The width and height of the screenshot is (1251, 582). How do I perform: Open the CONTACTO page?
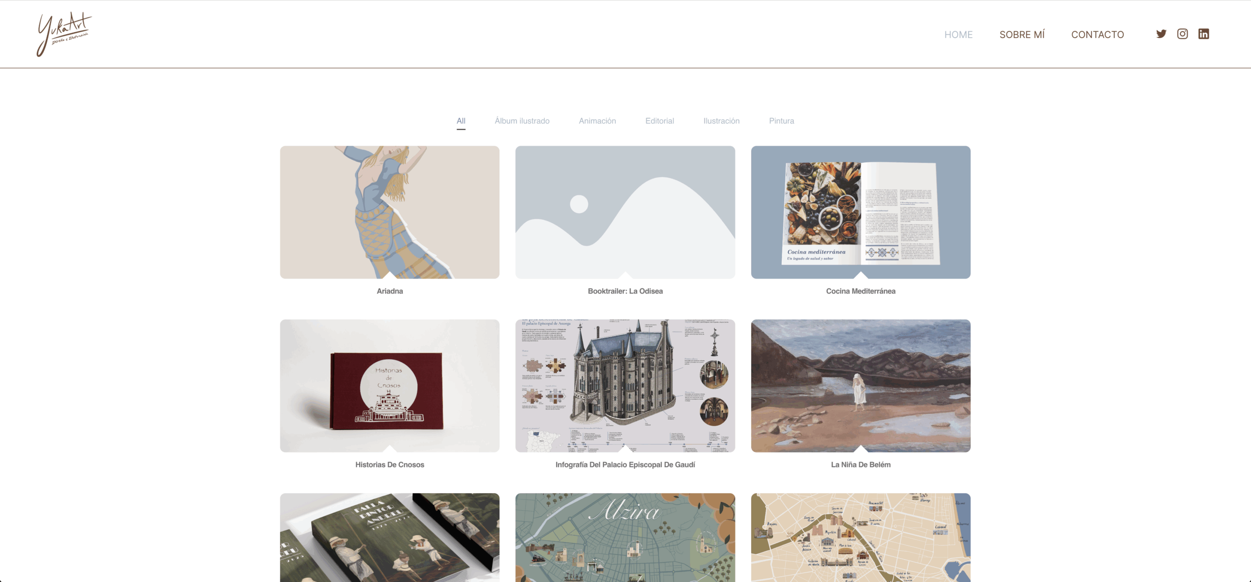click(x=1098, y=35)
